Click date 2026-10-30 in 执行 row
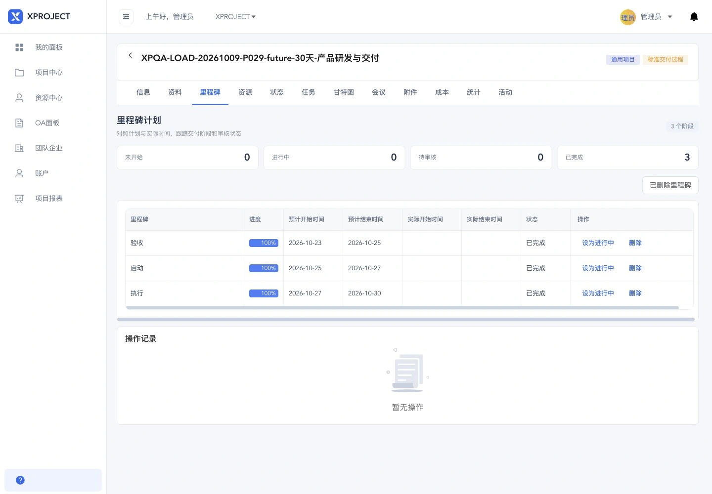 [364, 293]
